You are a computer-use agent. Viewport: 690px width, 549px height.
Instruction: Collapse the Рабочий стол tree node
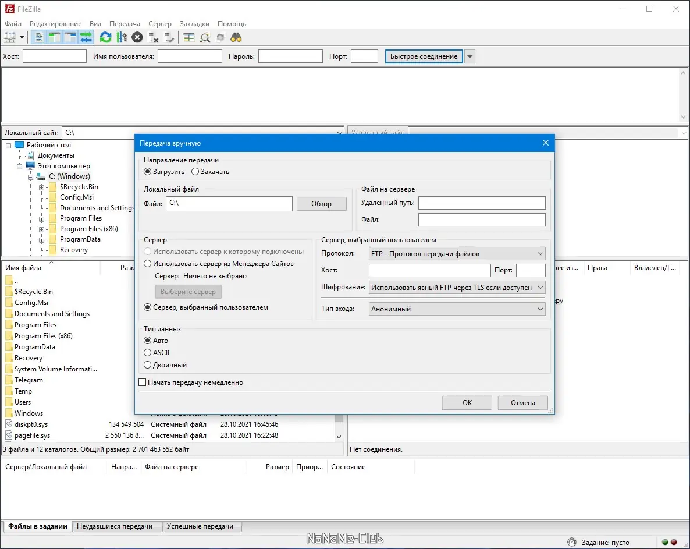(8, 146)
